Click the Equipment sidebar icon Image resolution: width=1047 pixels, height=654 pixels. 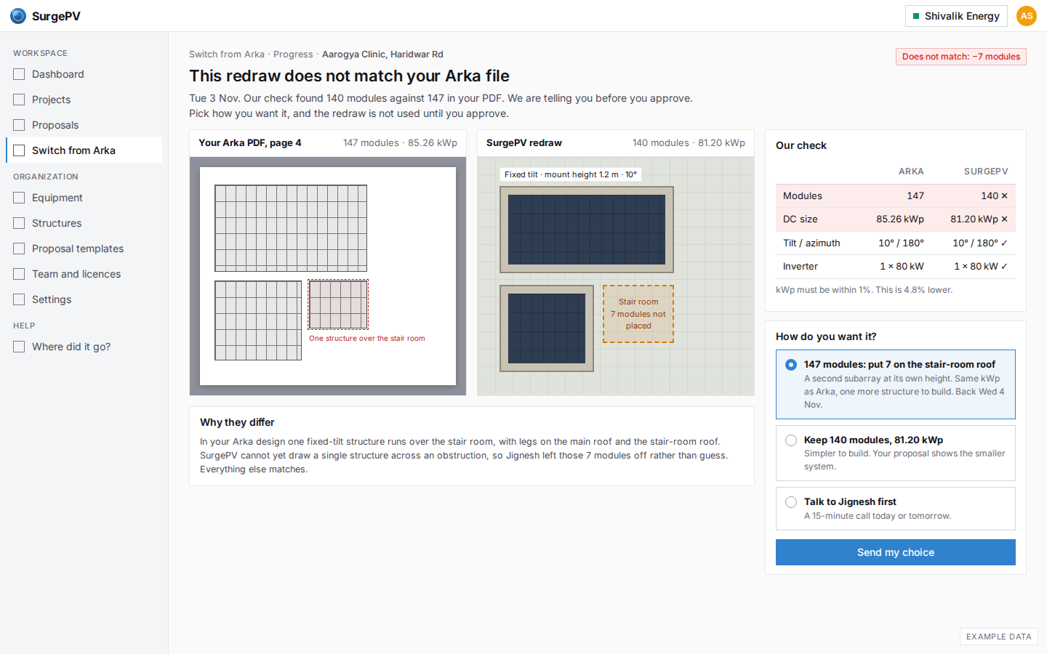click(x=19, y=198)
